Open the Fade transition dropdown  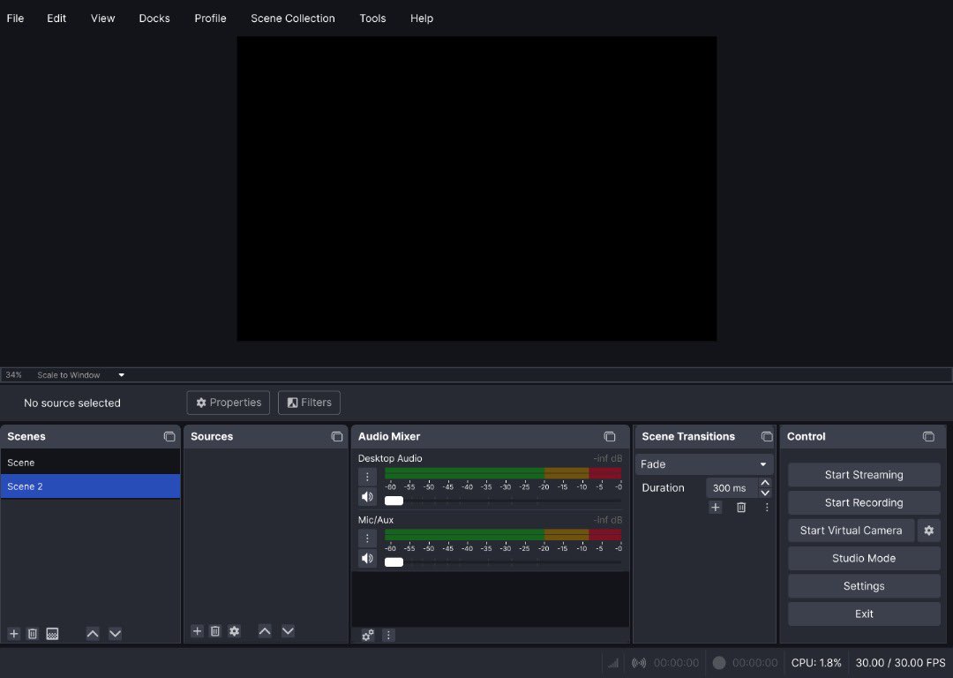click(x=704, y=464)
